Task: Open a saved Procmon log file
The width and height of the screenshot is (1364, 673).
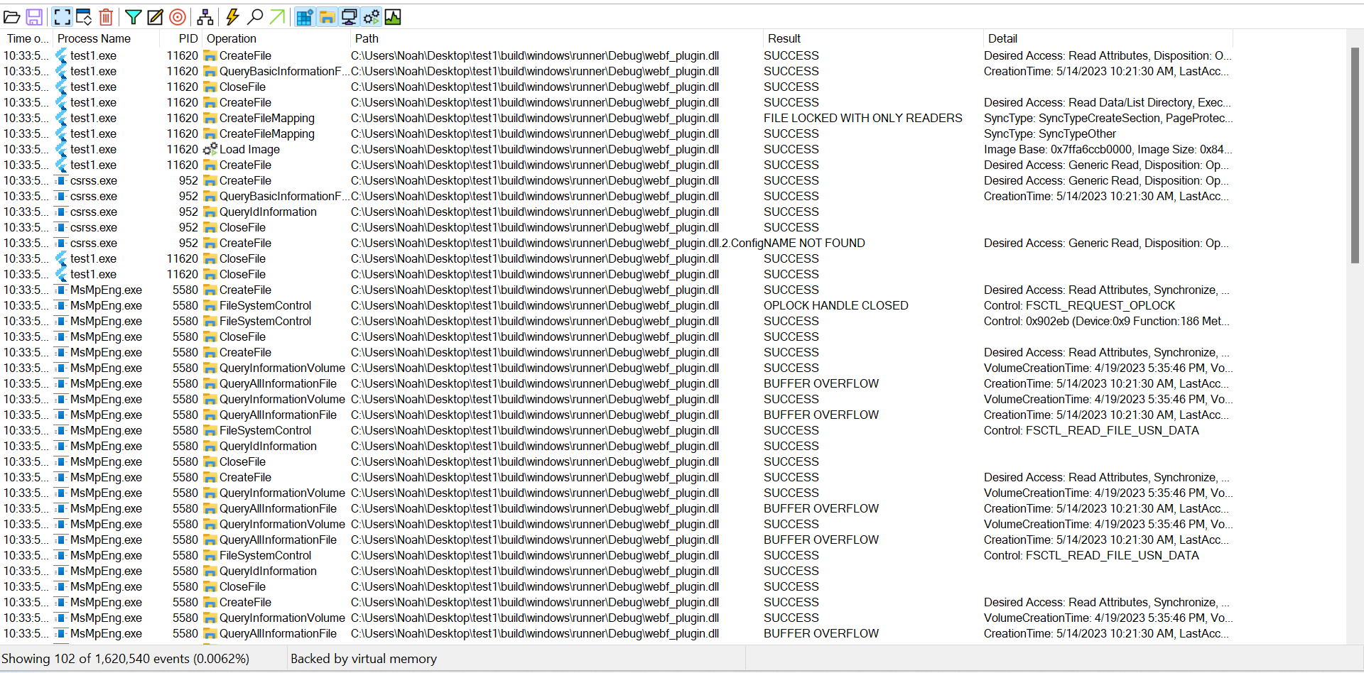Action: click(12, 17)
